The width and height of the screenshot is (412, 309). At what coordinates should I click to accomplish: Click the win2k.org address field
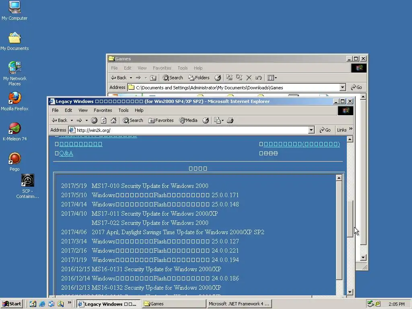point(192,130)
